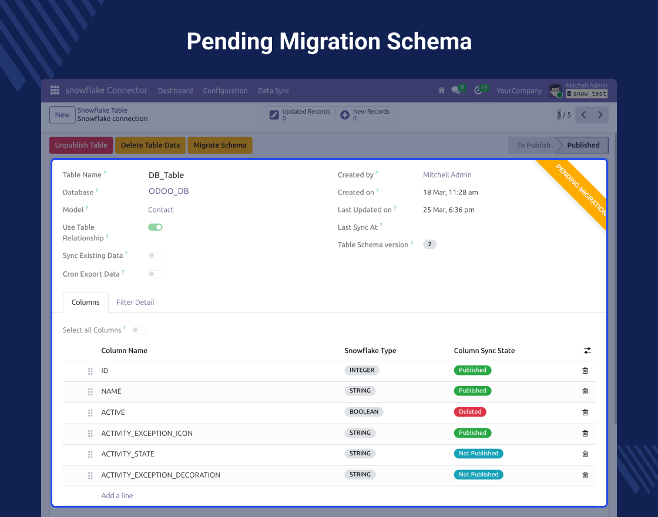
Task: Grab drag handle of ACTIVITY_STATE row
Action: [90, 455]
